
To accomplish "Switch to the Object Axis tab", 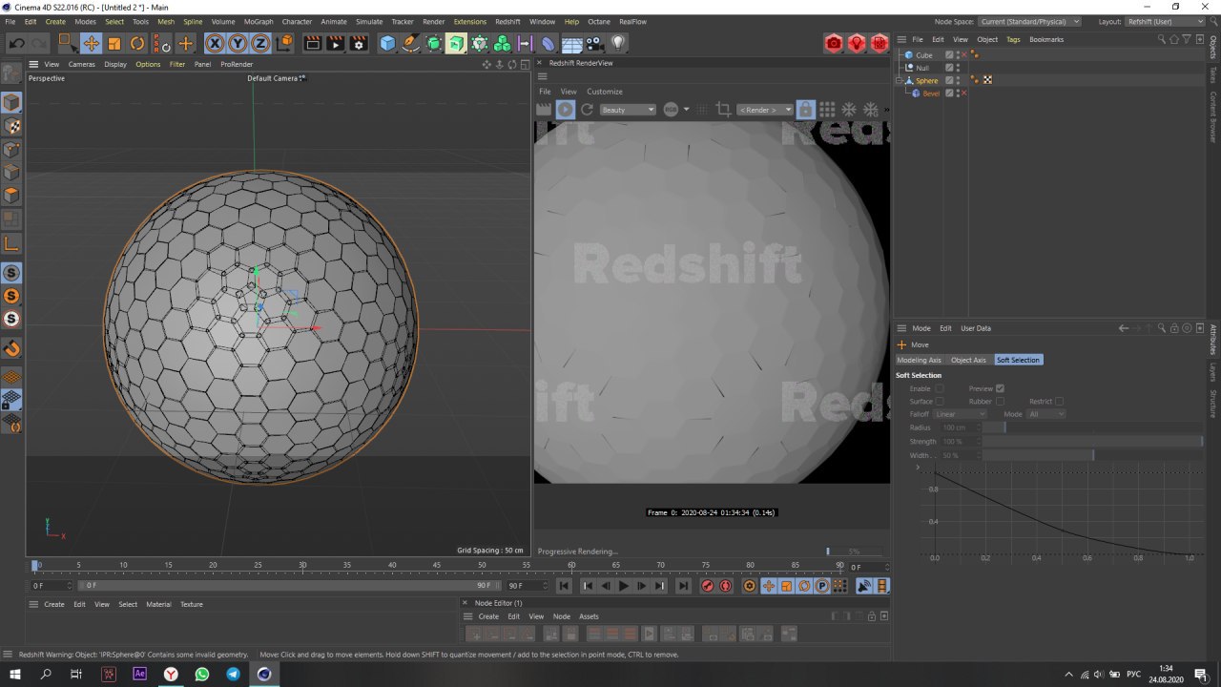I will coord(968,360).
